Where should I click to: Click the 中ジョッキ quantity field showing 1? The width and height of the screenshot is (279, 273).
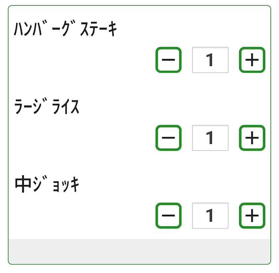point(210,215)
